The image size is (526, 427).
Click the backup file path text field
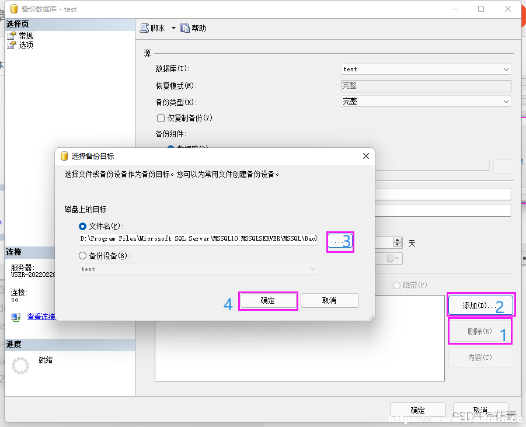click(198, 239)
